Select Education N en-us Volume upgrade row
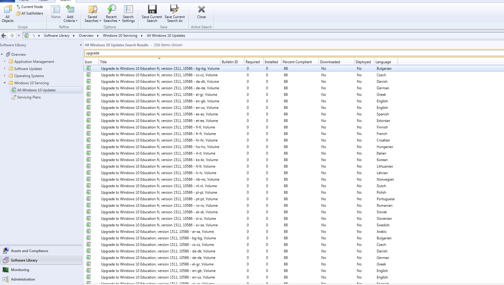This screenshot has width=504, height=285. pyautogui.click(x=294, y=108)
